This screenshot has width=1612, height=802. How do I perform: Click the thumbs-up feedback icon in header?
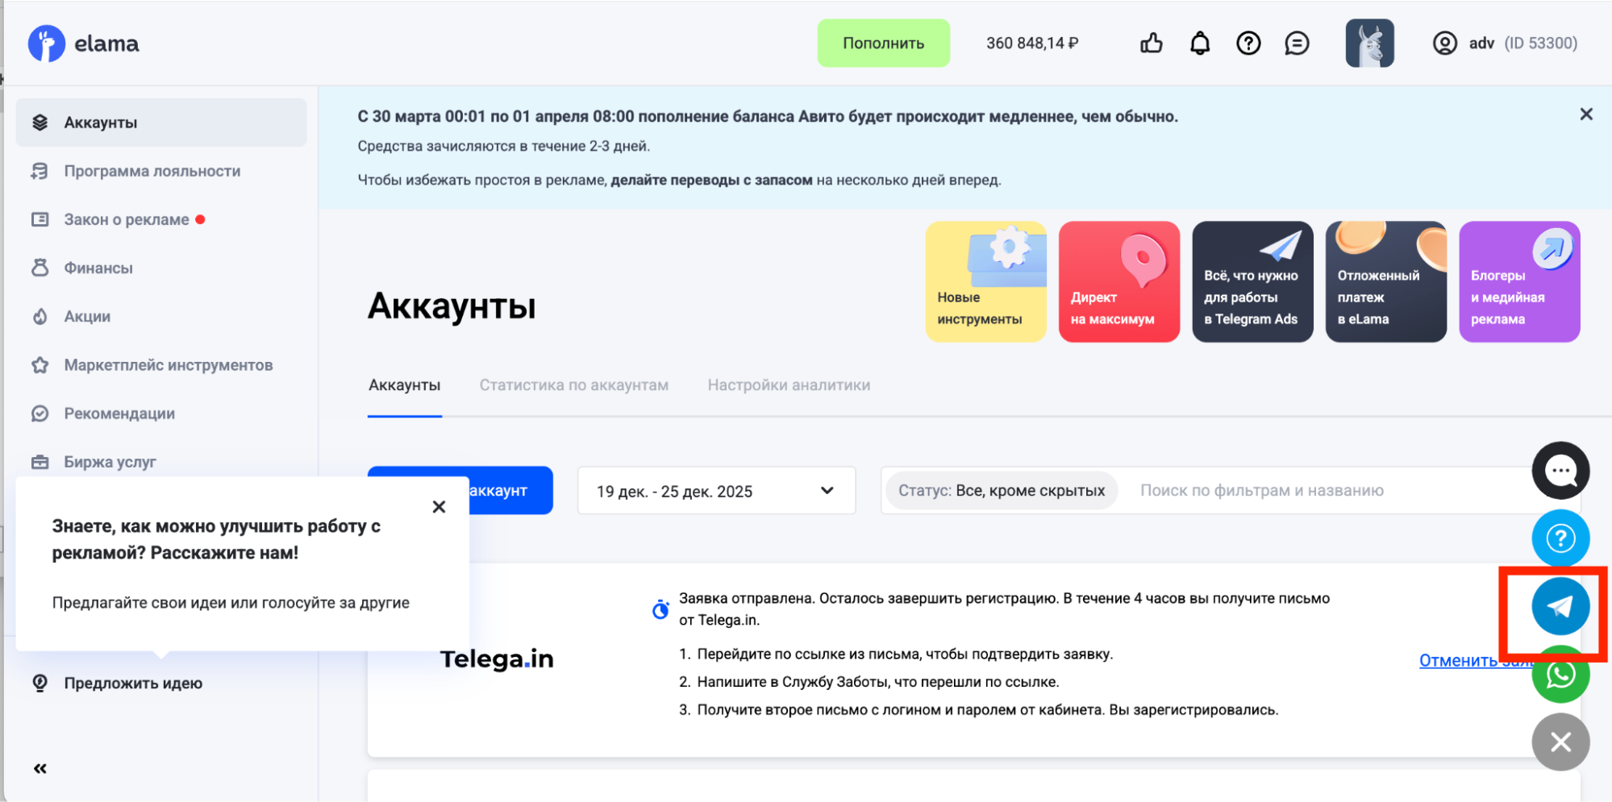pos(1151,44)
